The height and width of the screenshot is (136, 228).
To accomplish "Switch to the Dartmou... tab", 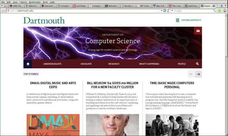I will pos(192,6).
